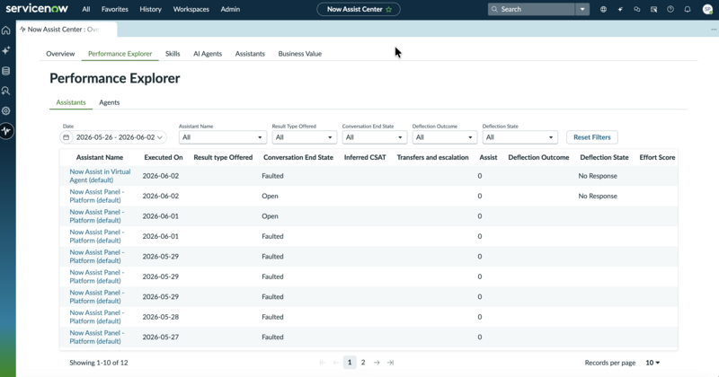Viewport: 719px width, 377px height.
Task: Open the Workspaces menu
Action: tap(191, 9)
